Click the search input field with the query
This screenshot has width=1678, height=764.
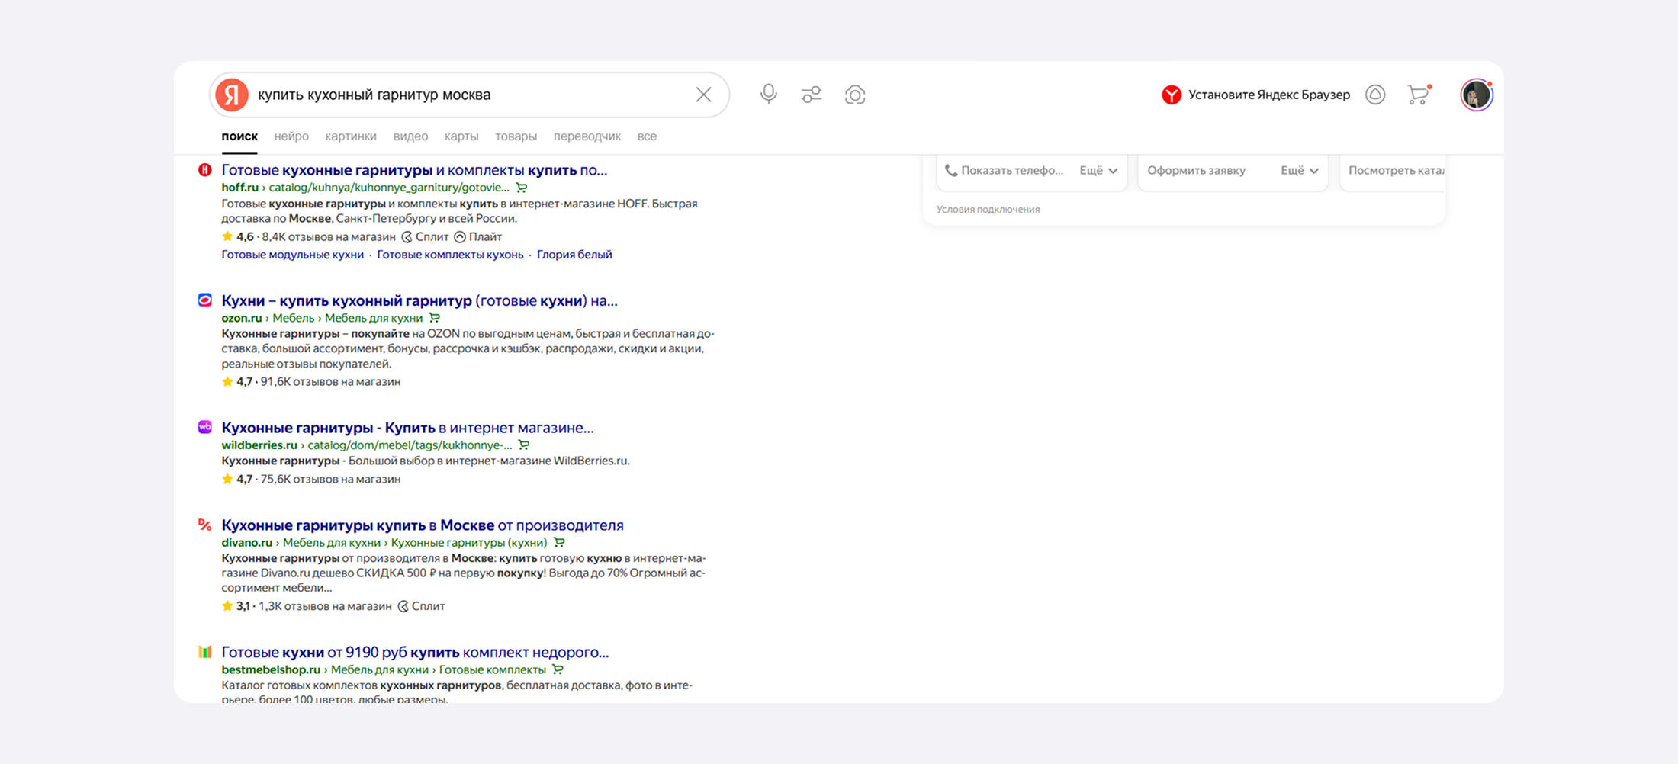pos(469,95)
